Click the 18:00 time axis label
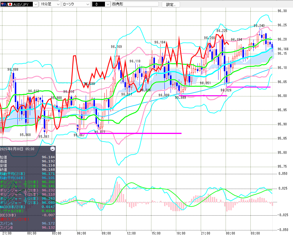Image resolution: width=293 pixels, height=236 pixels. pyautogui.click(x=181, y=233)
